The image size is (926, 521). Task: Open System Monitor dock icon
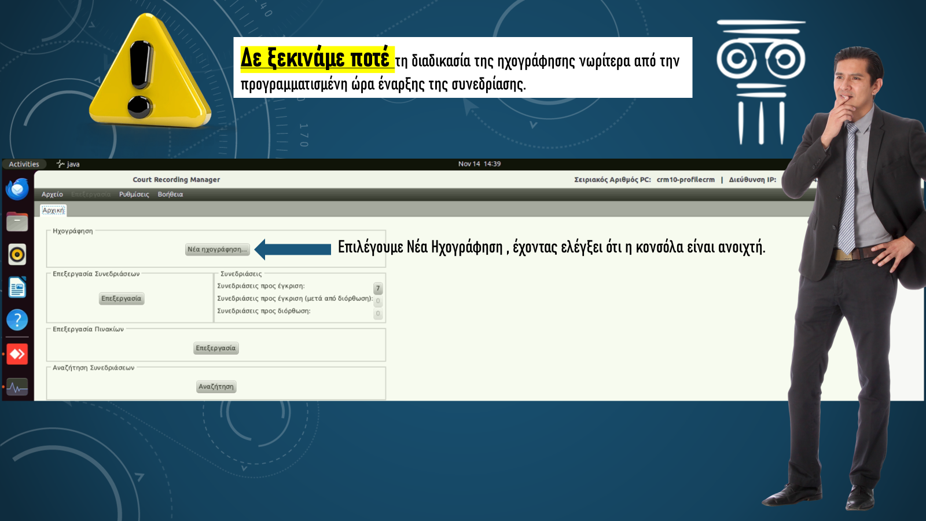coord(17,387)
